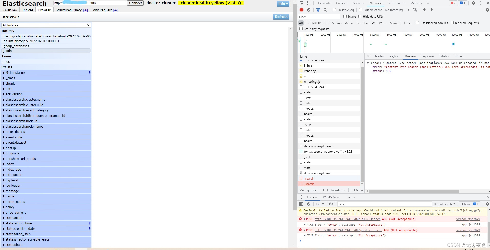Clear the network log

309,10
